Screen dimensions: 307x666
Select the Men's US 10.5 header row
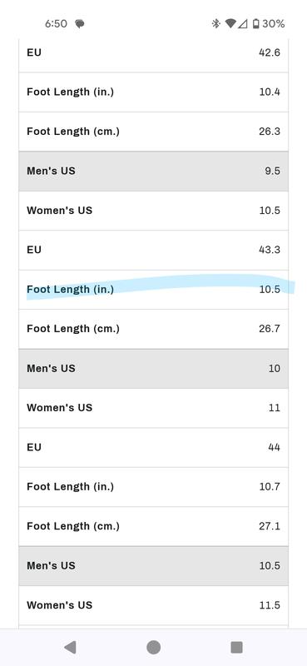point(153,566)
